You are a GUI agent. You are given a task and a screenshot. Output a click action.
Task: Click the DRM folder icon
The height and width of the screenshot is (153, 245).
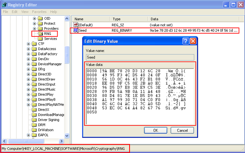[x=34, y=125]
